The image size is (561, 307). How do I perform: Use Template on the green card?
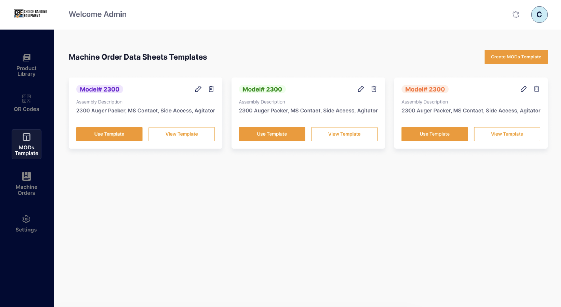[x=272, y=134]
